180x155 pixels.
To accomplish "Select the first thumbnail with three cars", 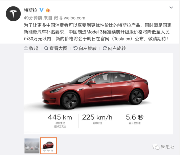I will pyautogui.click(x=32, y=146).
